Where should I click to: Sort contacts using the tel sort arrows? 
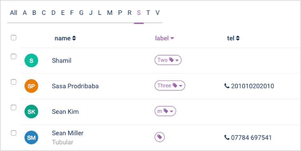[x=237, y=38]
